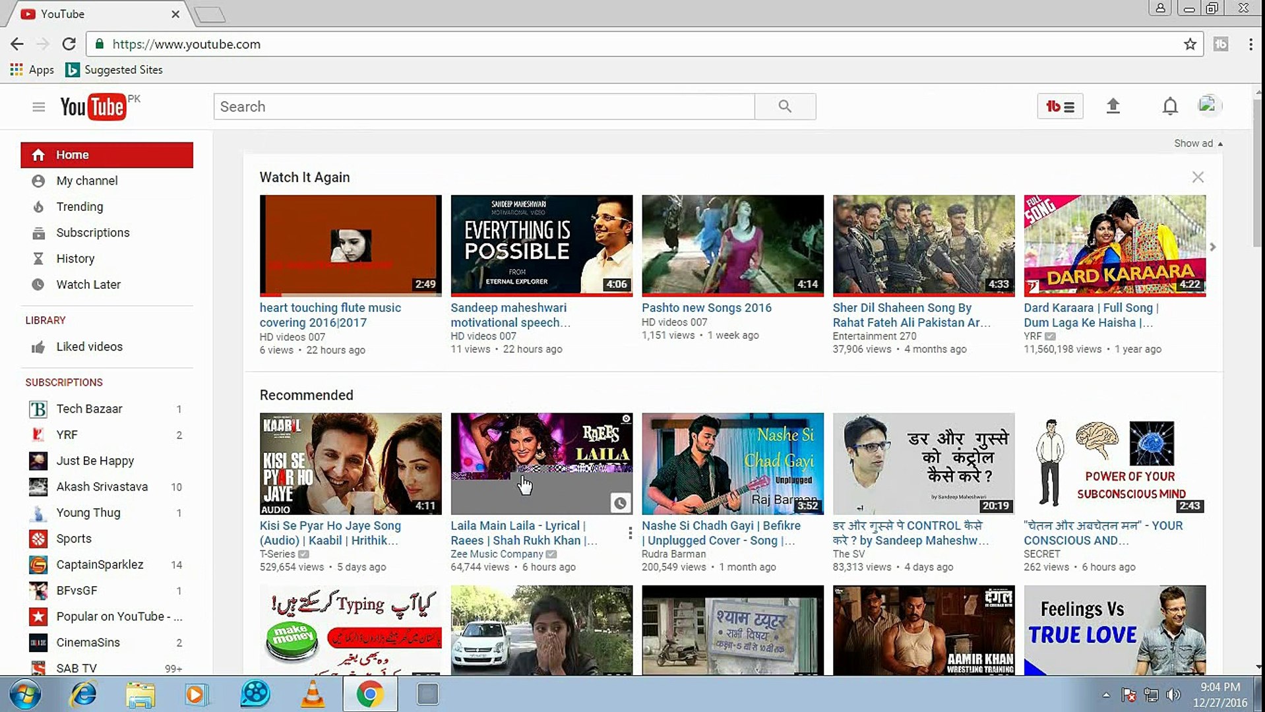Open Liked videos from the Library
Image resolution: width=1265 pixels, height=712 pixels.
[89, 346]
